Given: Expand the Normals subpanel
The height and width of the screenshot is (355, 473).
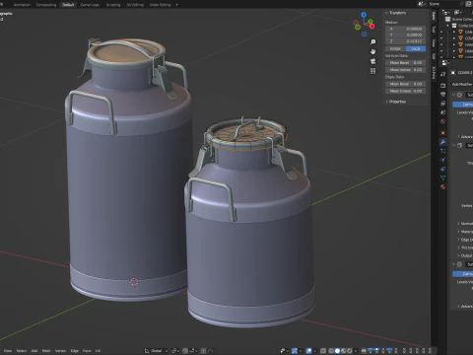Looking at the screenshot, I should (x=458, y=223).
